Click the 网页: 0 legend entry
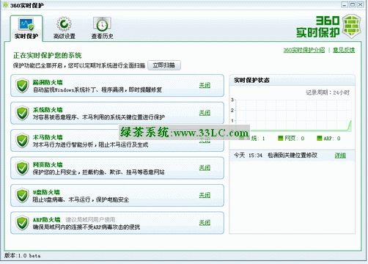368x264 pixels. [x=291, y=139]
